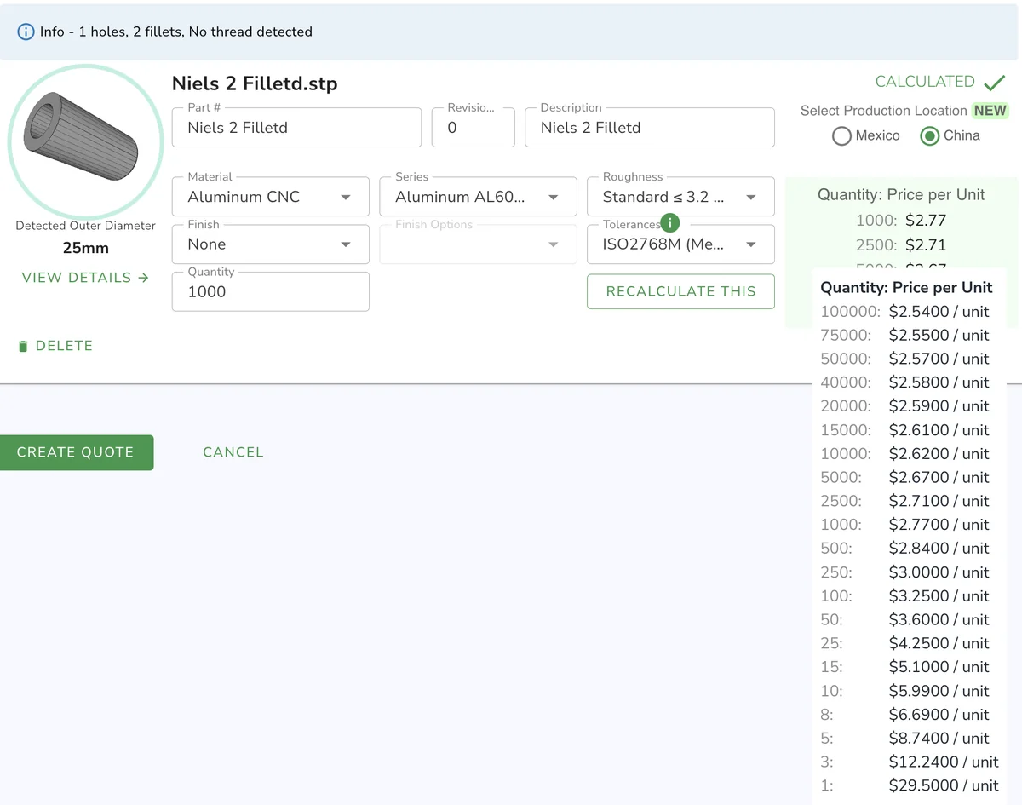Screen dimensions: 1022x805
Task: Click the green Tolerances info icon
Action: click(670, 223)
